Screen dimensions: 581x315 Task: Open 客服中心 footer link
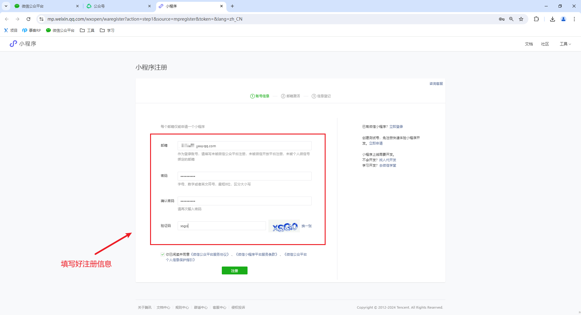219,307
